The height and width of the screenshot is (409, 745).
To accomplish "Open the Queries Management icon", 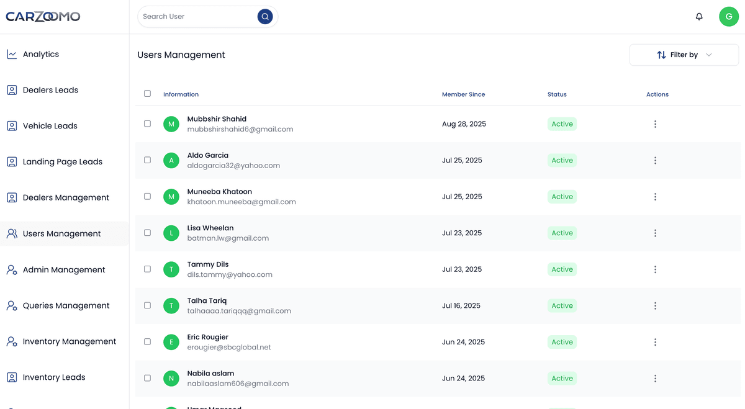I will click(x=11, y=305).
